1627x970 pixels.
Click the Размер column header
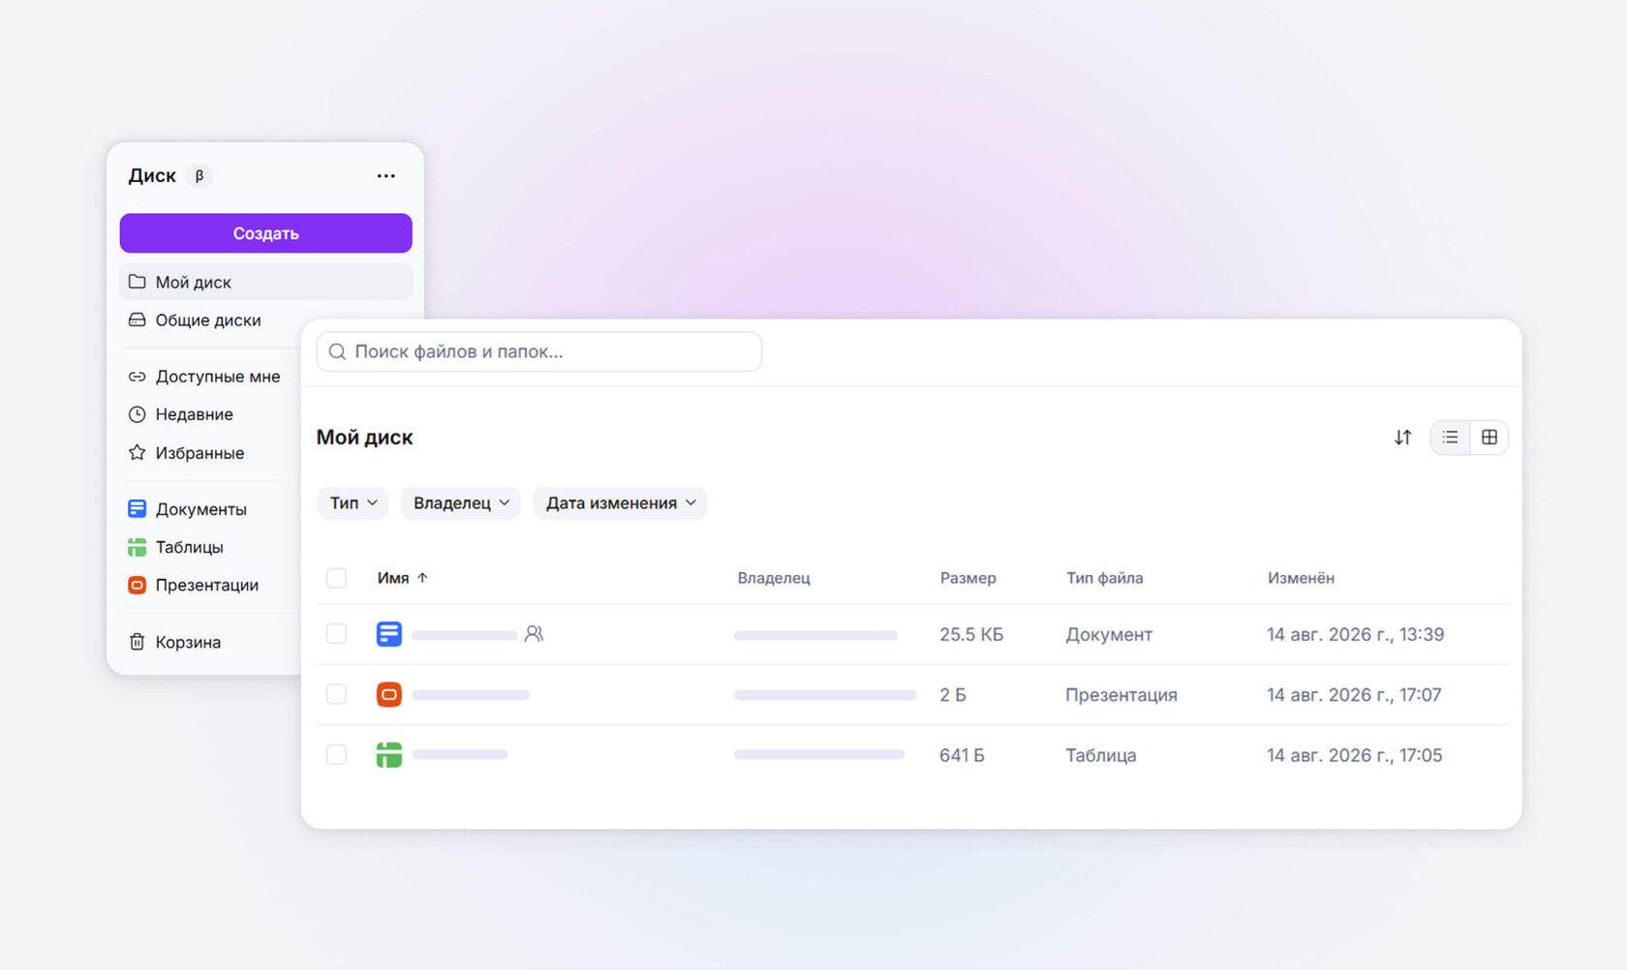click(967, 578)
